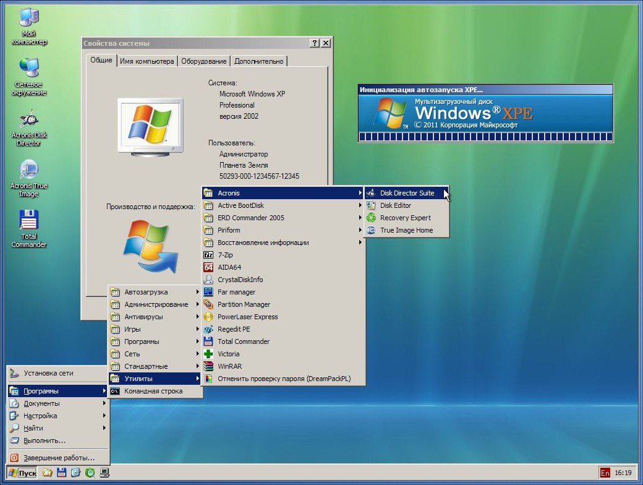643x485 pixels.
Task: Open Настройка in the Start menu
Action: tap(58, 416)
